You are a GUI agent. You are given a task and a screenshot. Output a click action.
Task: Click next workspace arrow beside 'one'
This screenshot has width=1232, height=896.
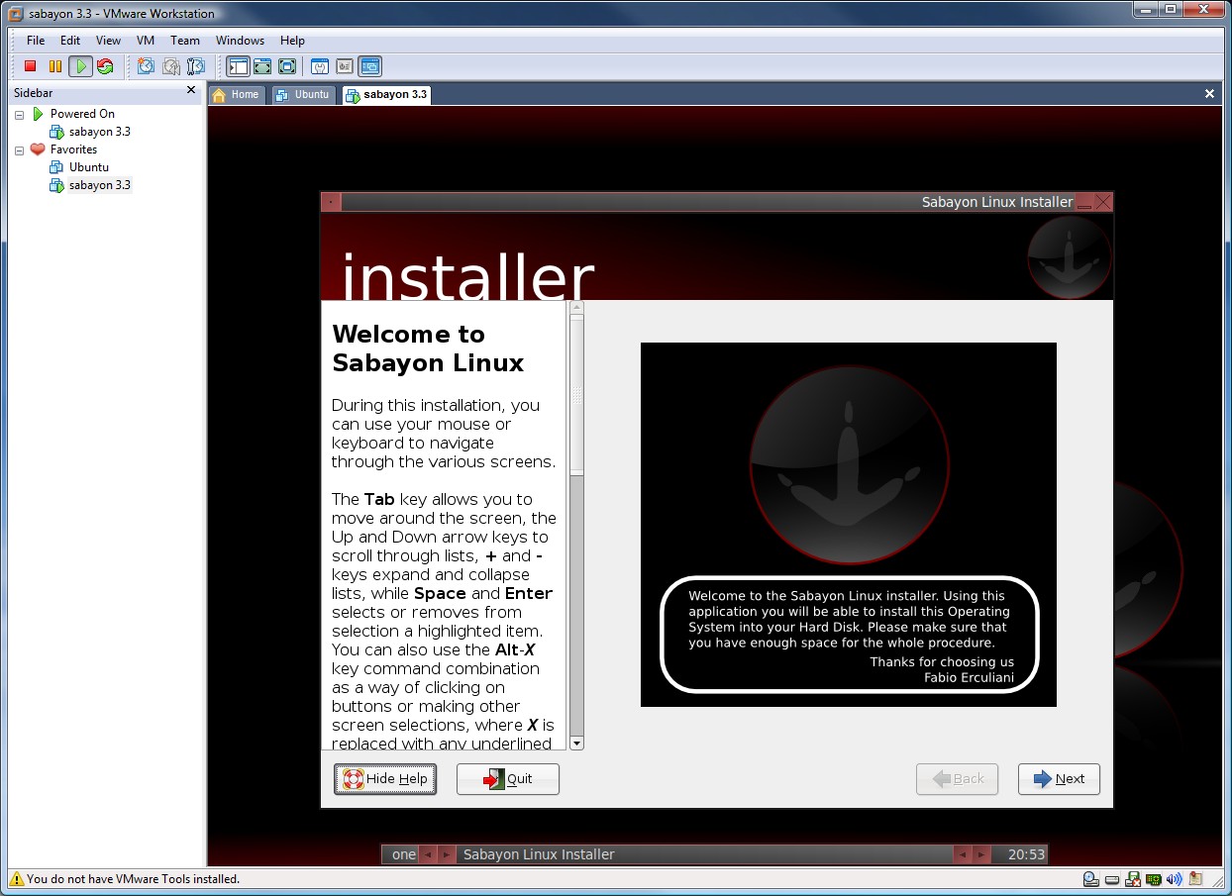point(448,854)
